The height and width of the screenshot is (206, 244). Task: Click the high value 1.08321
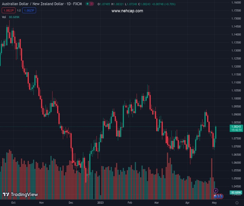(x=119, y=4)
